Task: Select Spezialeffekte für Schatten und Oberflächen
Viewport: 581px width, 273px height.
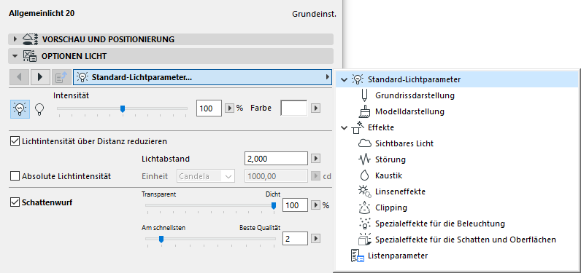Action: (x=466, y=240)
